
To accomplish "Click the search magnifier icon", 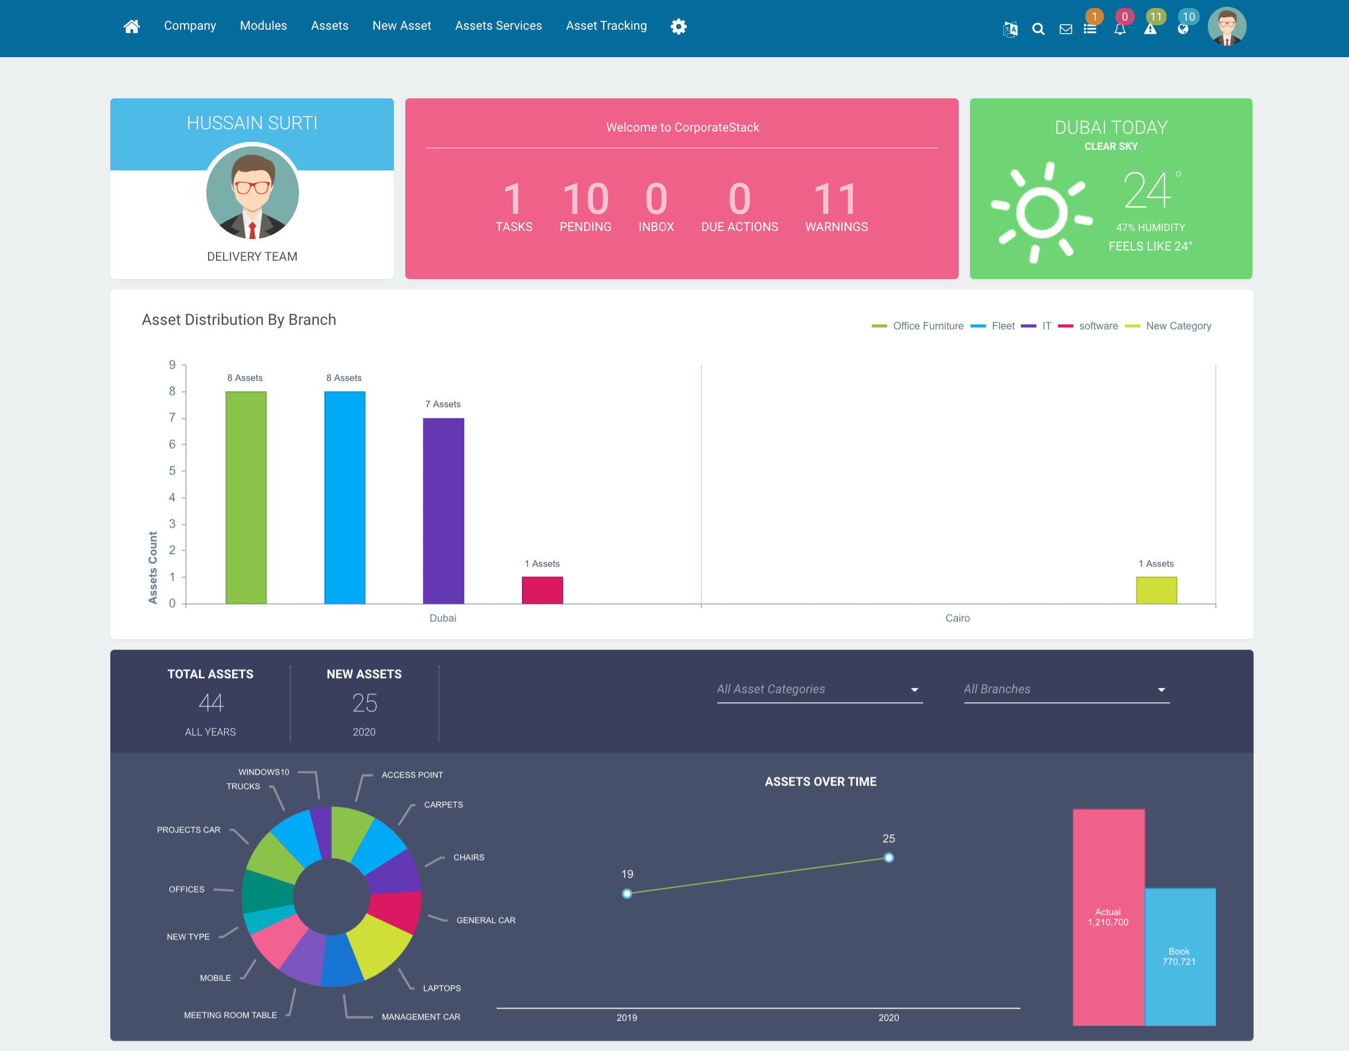I will [1038, 29].
